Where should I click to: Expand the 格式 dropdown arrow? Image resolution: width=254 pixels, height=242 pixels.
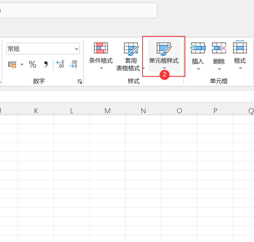coord(241,68)
